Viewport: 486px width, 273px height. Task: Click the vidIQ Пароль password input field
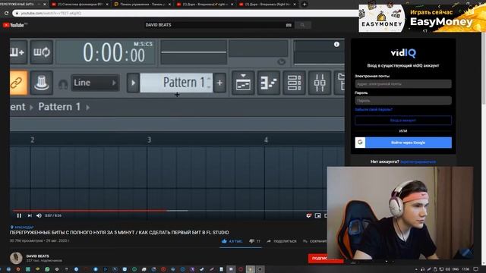tap(403, 101)
